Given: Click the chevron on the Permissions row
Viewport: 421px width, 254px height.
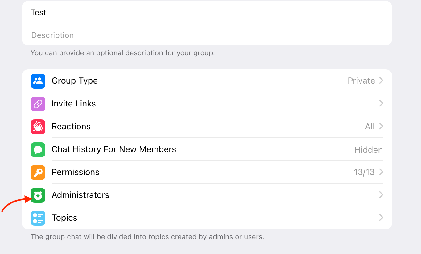Looking at the screenshot, I should (381, 172).
